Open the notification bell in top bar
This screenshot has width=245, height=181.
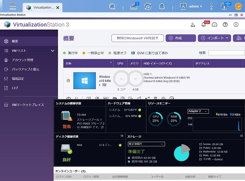point(162,7)
